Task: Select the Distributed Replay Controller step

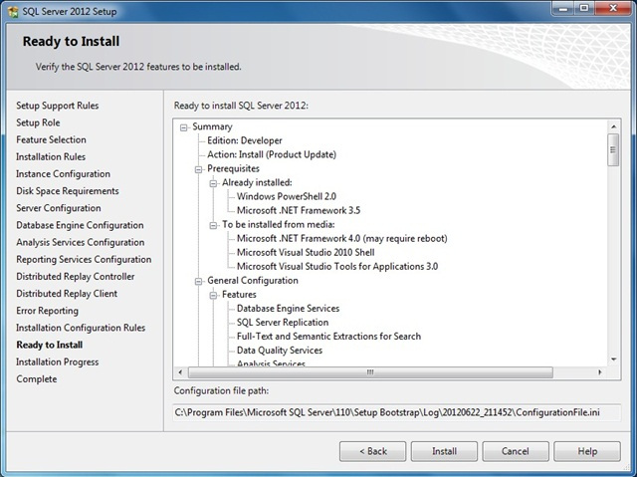Action: [76, 276]
